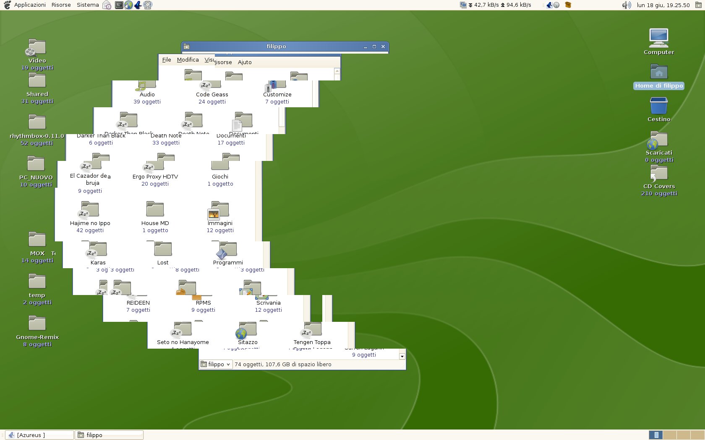Switch to Azureus in the taskbar

[x=39, y=435]
